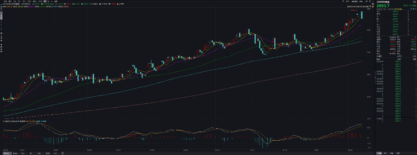Image resolution: width=417 pixels, height=155 pixels.
Task: Select the 60分 period tab
Action: [35, 1]
